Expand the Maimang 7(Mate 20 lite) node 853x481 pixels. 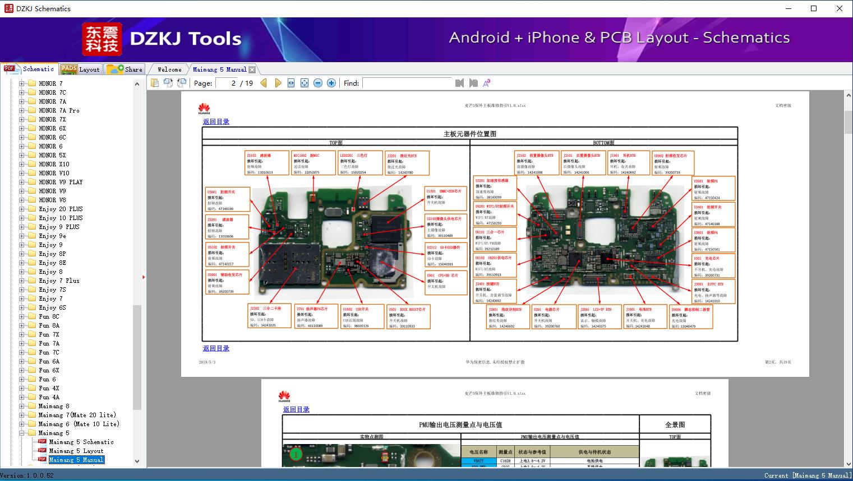point(22,415)
